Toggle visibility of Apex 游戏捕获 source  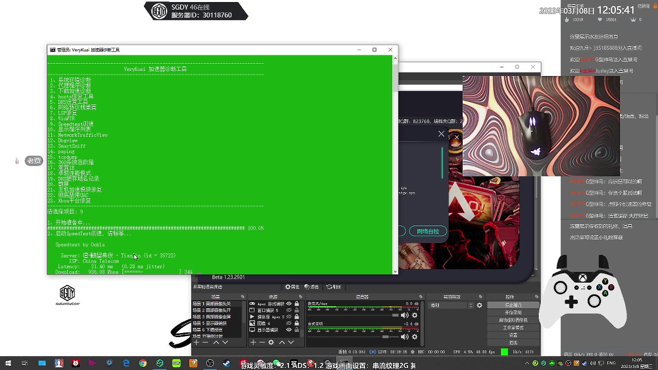289,304
